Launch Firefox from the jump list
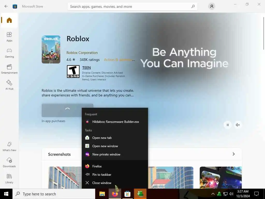Image resolution: width=265 pixels, height=199 pixels. pyautogui.click(x=115, y=166)
